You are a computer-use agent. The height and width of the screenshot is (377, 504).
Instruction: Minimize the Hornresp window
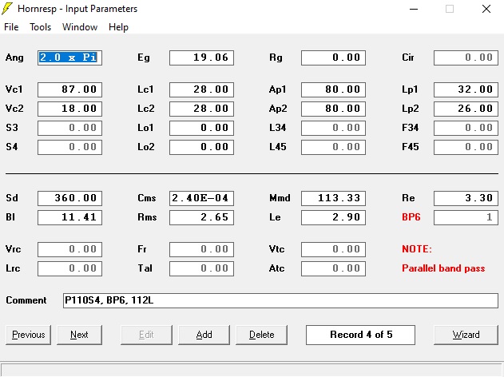pyautogui.click(x=414, y=9)
